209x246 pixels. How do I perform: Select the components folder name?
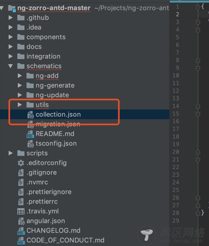46,37
